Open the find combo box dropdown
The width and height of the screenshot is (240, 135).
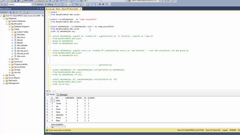(x=158, y=1)
